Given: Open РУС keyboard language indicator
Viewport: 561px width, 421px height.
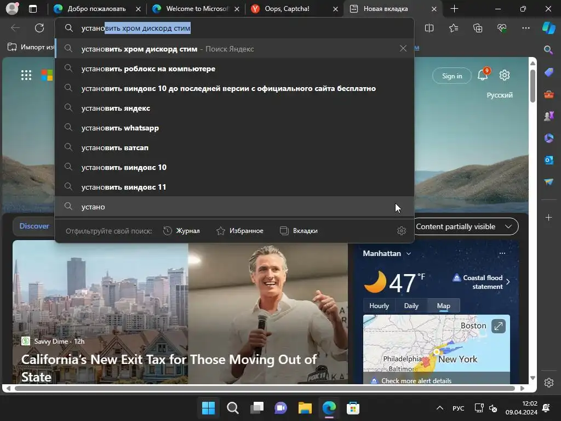Looking at the screenshot, I should click(458, 408).
